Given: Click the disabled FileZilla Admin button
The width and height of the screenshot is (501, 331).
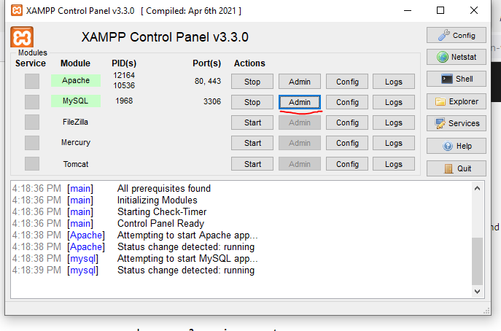Looking at the screenshot, I should pos(300,122).
